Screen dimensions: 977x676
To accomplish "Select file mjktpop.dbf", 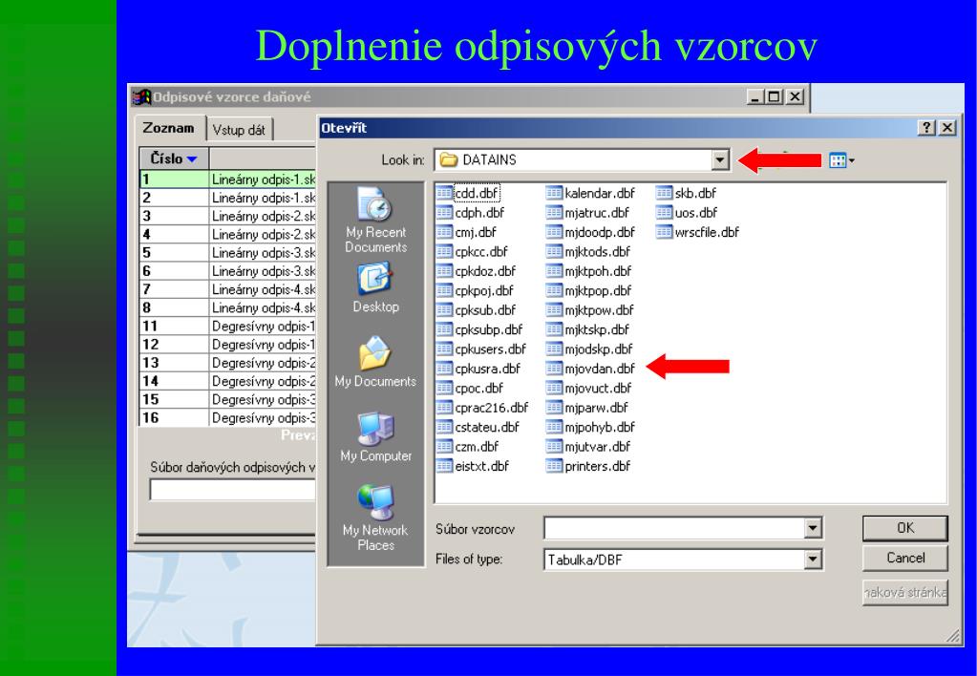I will [x=589, y=290].
